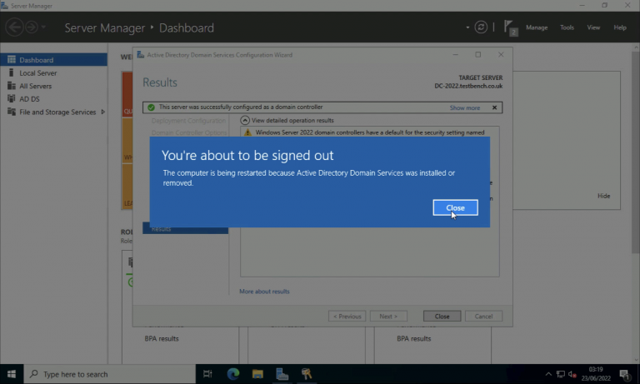The width and height of the screenshot is (640, 384).
Task: Open the Tools menu
Action: coord(567,27)
